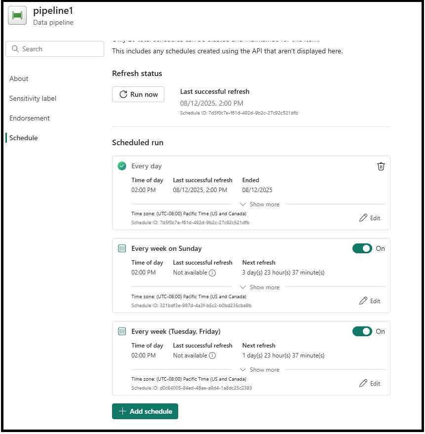Expand Show more on the Every day schedule
Image resolution: width=425 pixels, height=434 pixels.
point(259,204)
